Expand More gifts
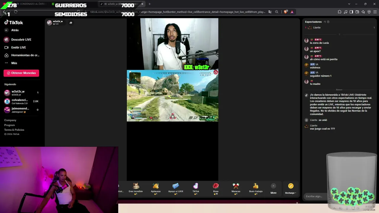This screenshot has width=379, height=213. [273, 189]
